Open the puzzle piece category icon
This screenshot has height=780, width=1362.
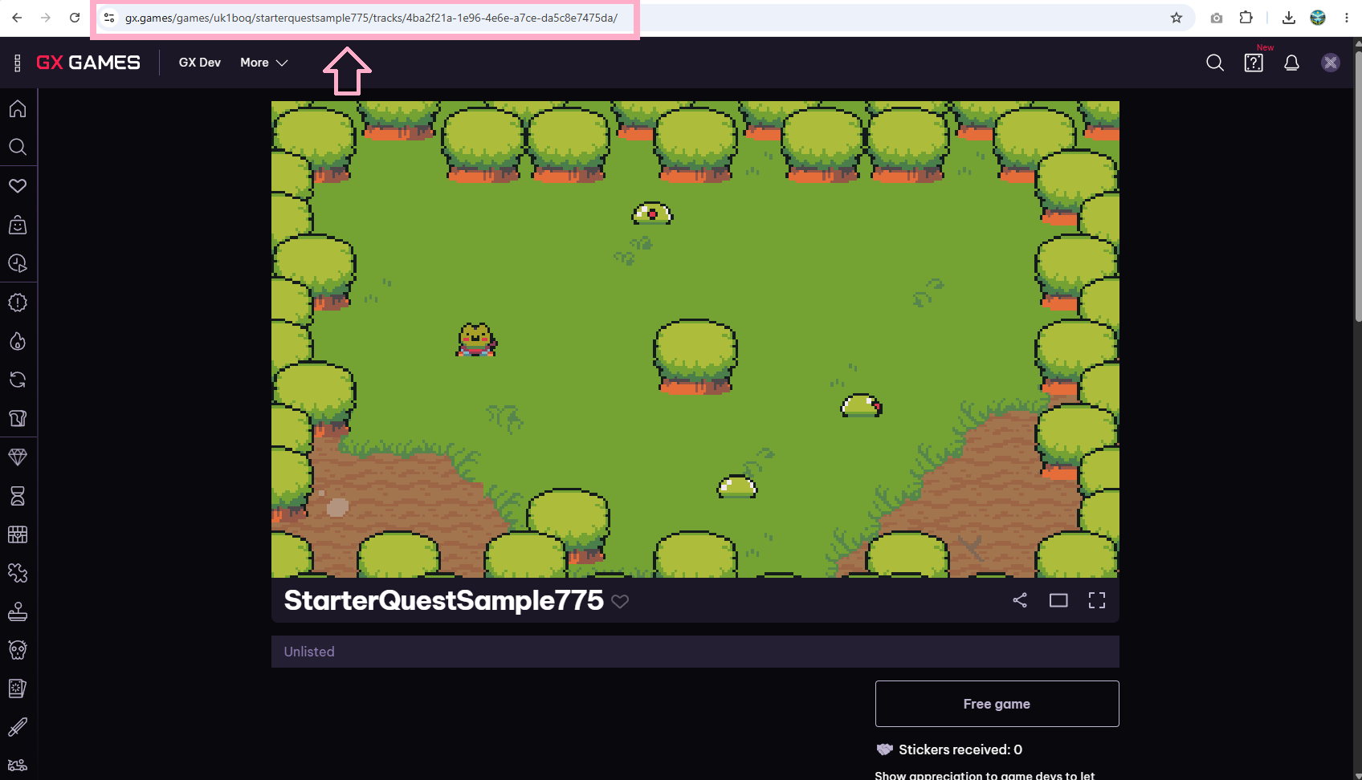click(x=18, y=573)
